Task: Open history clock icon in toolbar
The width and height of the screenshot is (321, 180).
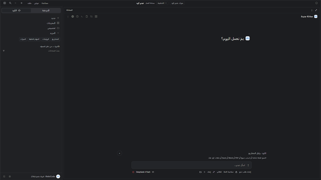Action: click(77, 17)
